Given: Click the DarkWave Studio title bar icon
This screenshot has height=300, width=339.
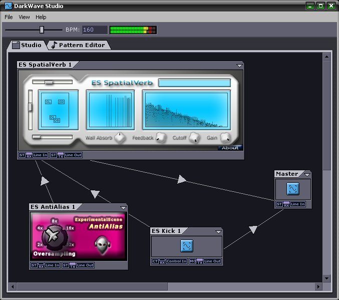Looking at the screenshot, I should pos(9,6).
